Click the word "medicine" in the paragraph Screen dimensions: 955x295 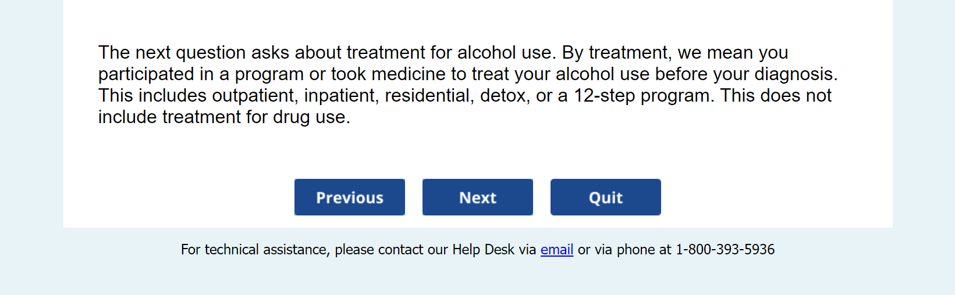pyautogui.click(x=408, y=74)
